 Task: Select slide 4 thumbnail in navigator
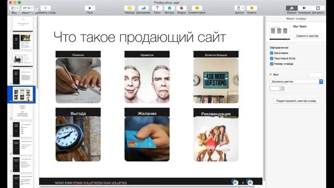(23, 77)
